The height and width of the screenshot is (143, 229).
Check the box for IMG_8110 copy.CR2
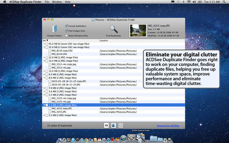coord(50,51)
